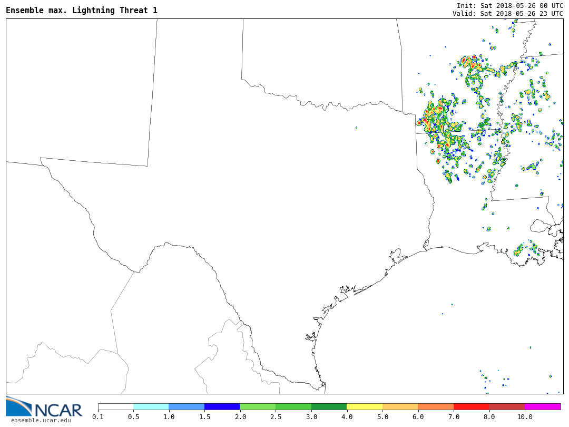Select the dark red 8.0 to 10.0 swatch
Screen dimensions: 569x427
pyautogui.click(x=507, y=407)
